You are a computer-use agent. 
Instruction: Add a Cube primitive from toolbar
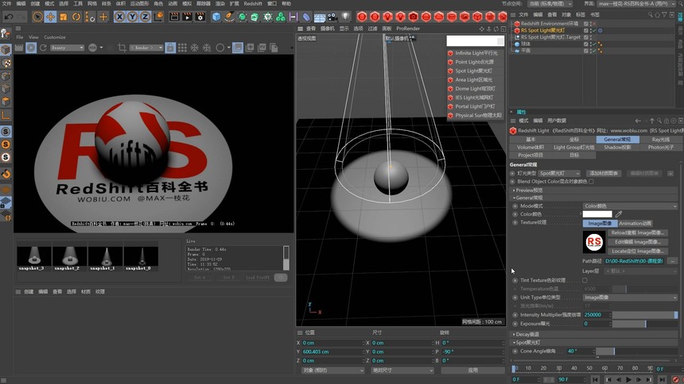216,17
